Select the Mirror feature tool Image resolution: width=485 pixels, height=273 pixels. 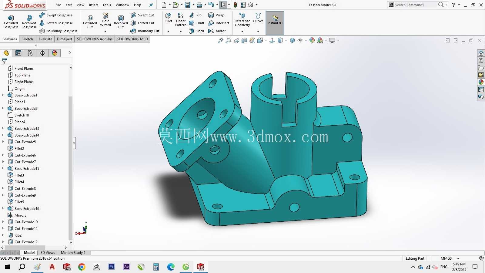[x=217, y=31]
